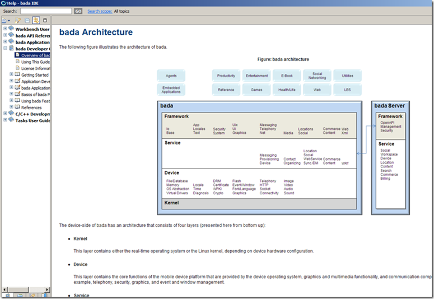The image size is (434, 299).
Task: Click the LBS box in the diagram
Action: click(347, 90)
